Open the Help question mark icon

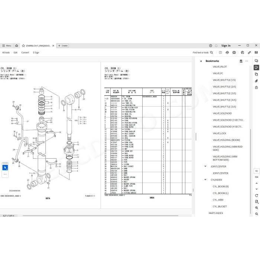211,46
